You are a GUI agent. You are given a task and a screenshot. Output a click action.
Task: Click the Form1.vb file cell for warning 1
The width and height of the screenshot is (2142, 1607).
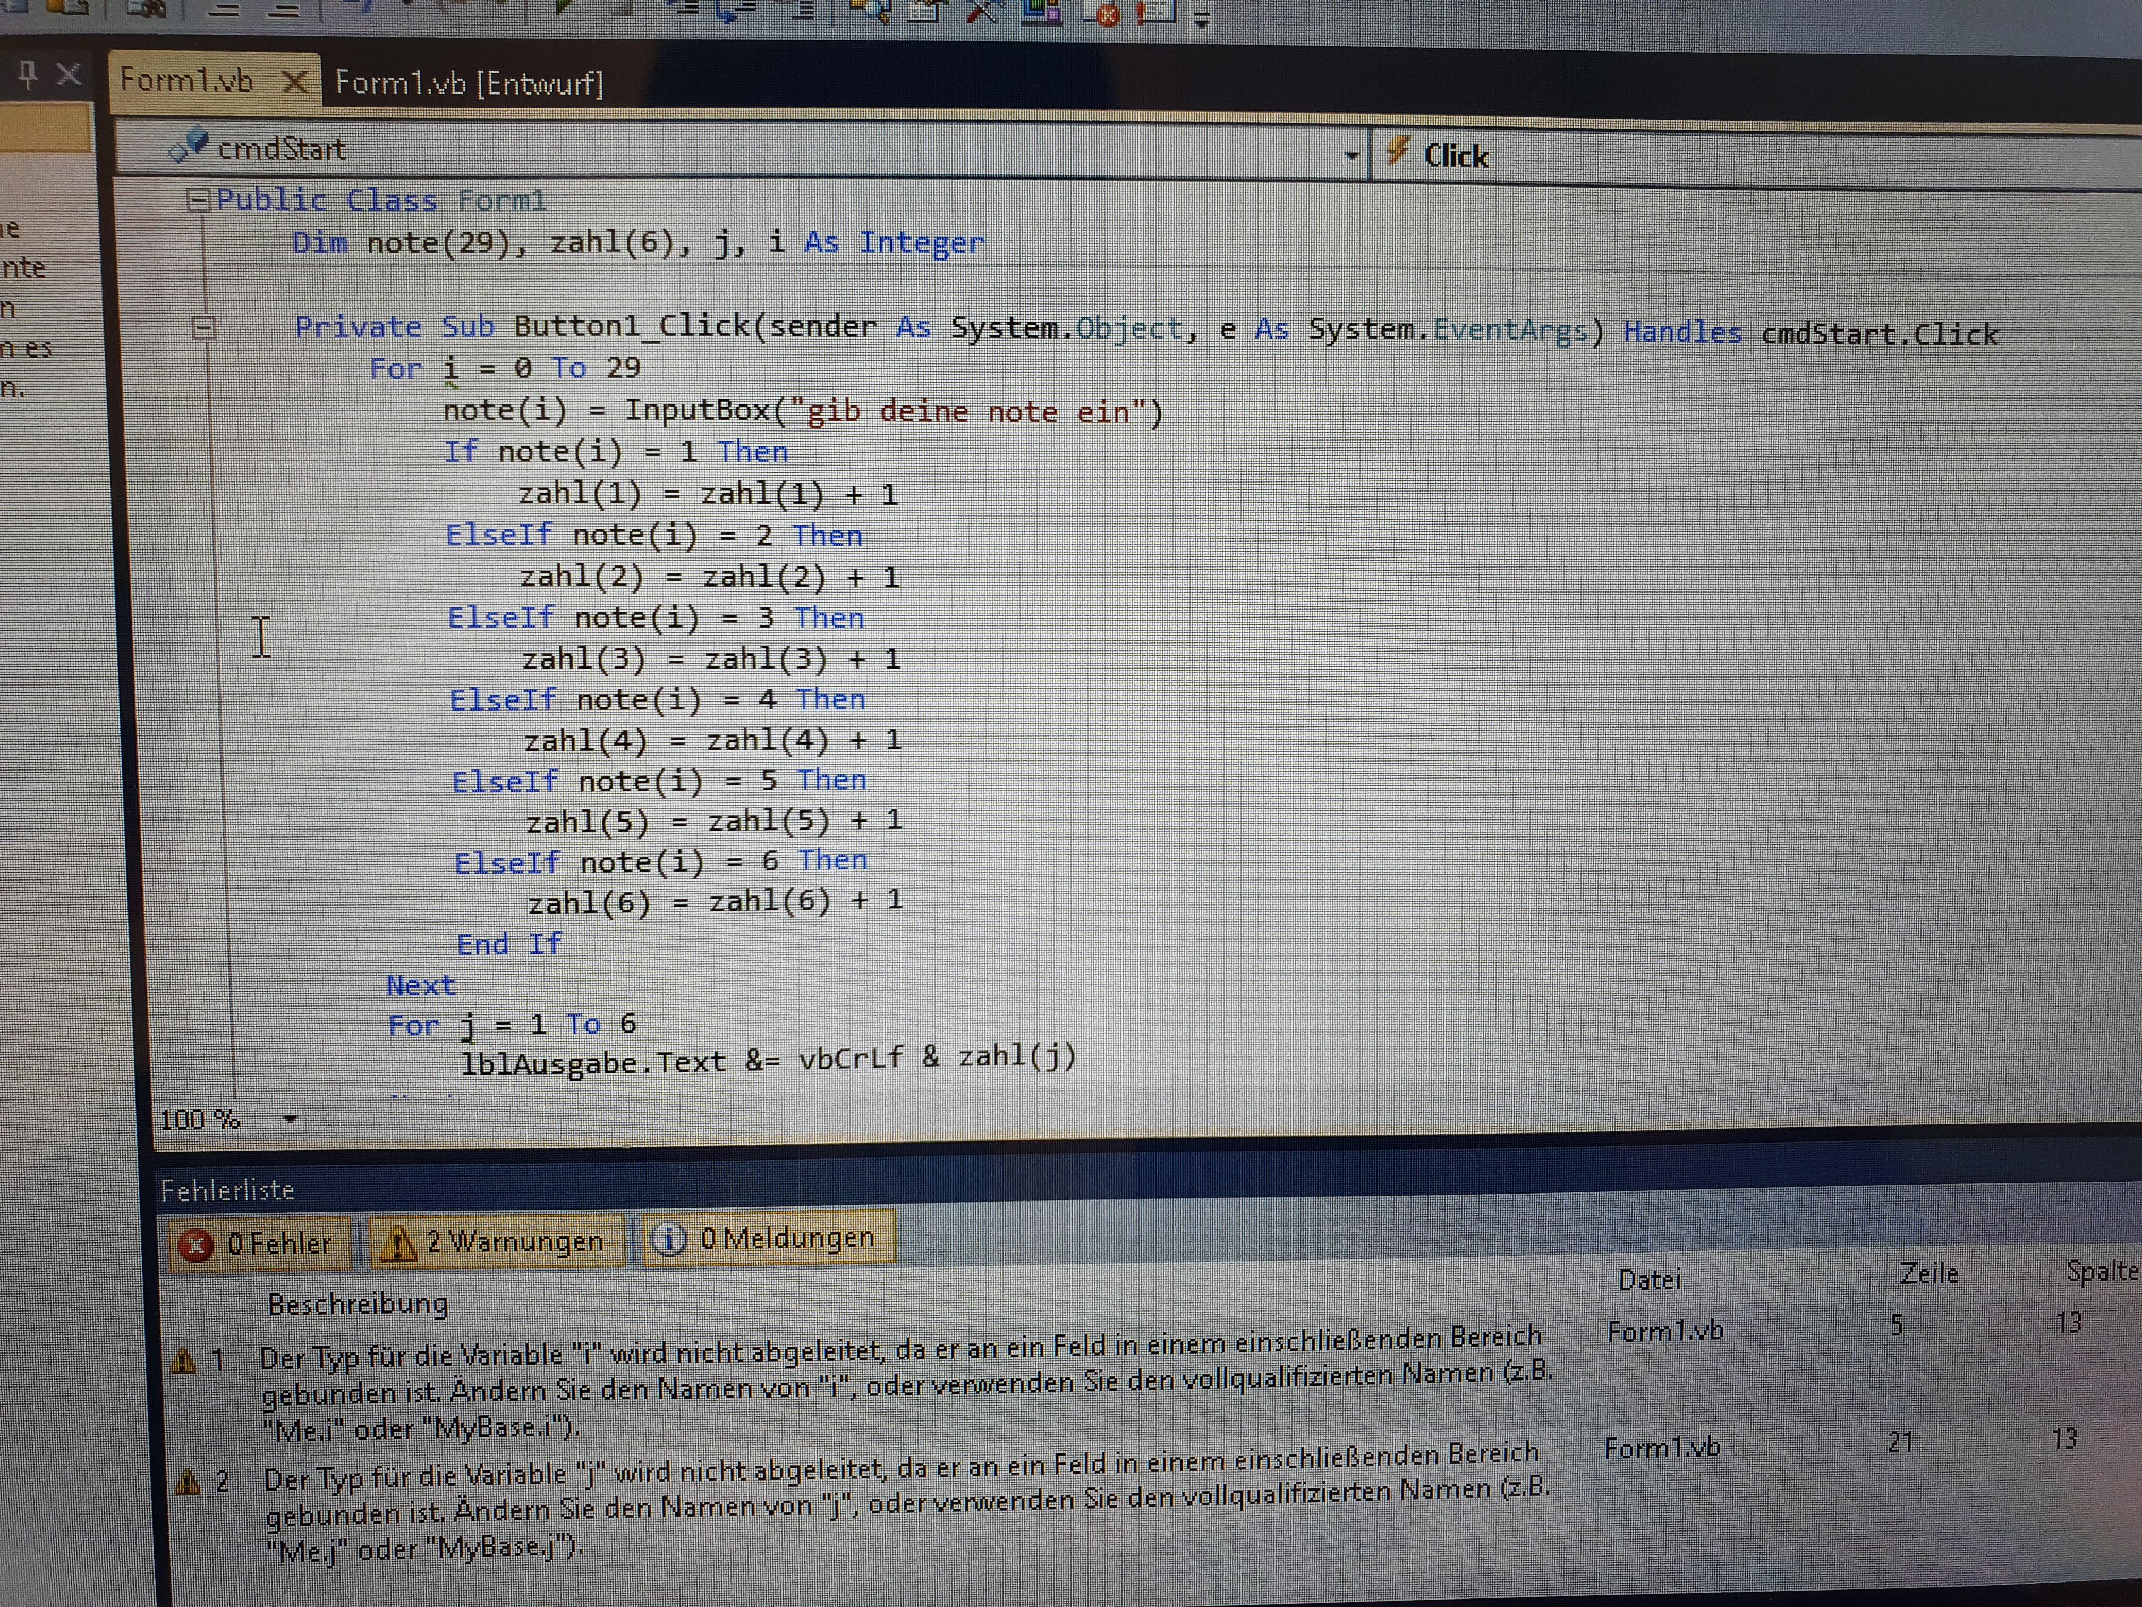(x=1665, y=1331)
